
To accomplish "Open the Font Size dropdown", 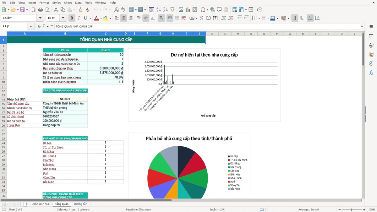I will [x=63, y=18].
